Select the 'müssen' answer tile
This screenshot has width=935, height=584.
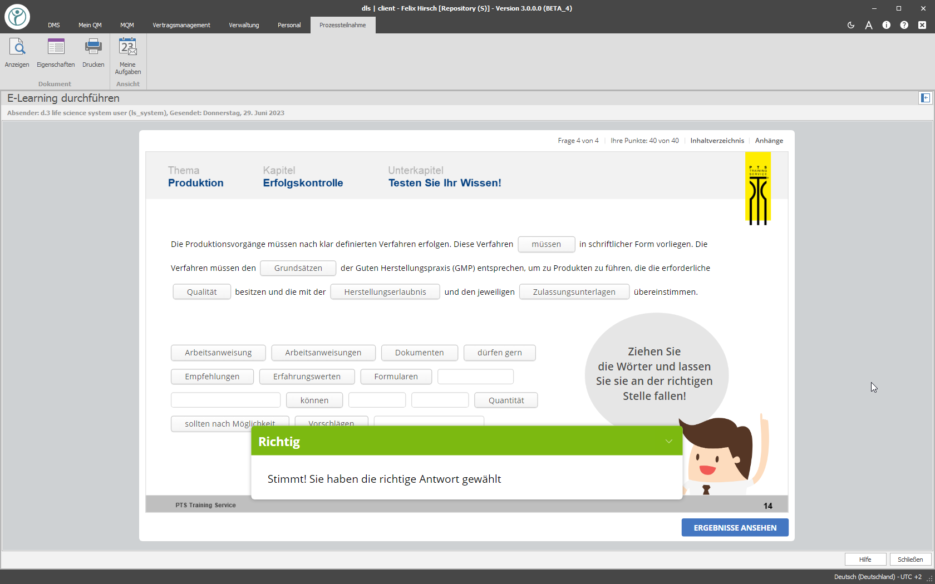(546, 244)
